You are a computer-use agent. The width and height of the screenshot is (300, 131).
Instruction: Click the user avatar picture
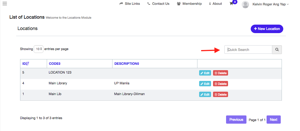tap(245, 4)
